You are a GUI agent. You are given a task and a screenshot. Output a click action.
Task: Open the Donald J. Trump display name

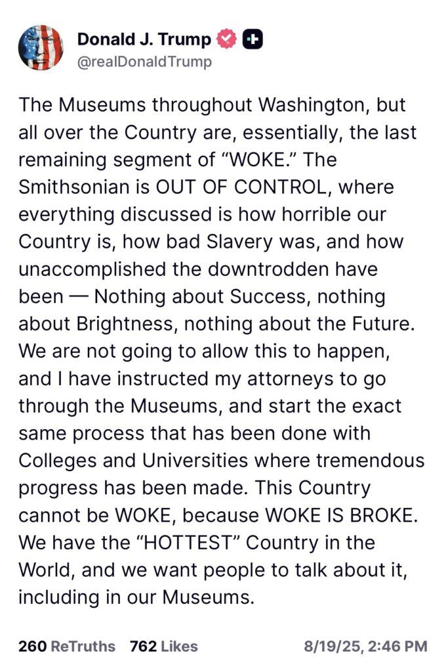coord(144,39)
